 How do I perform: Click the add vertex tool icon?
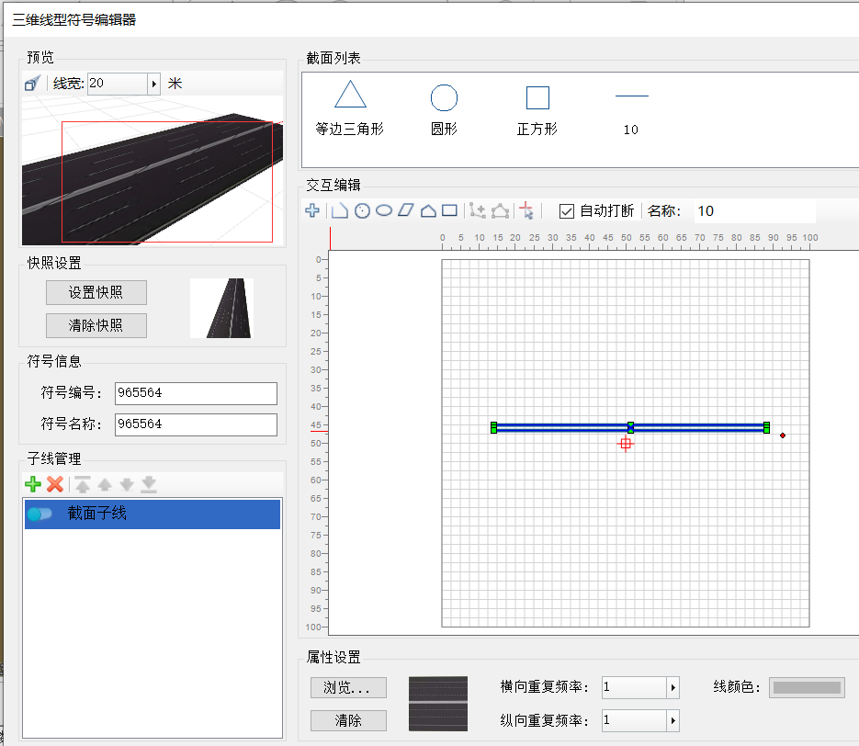coord(478,211)
